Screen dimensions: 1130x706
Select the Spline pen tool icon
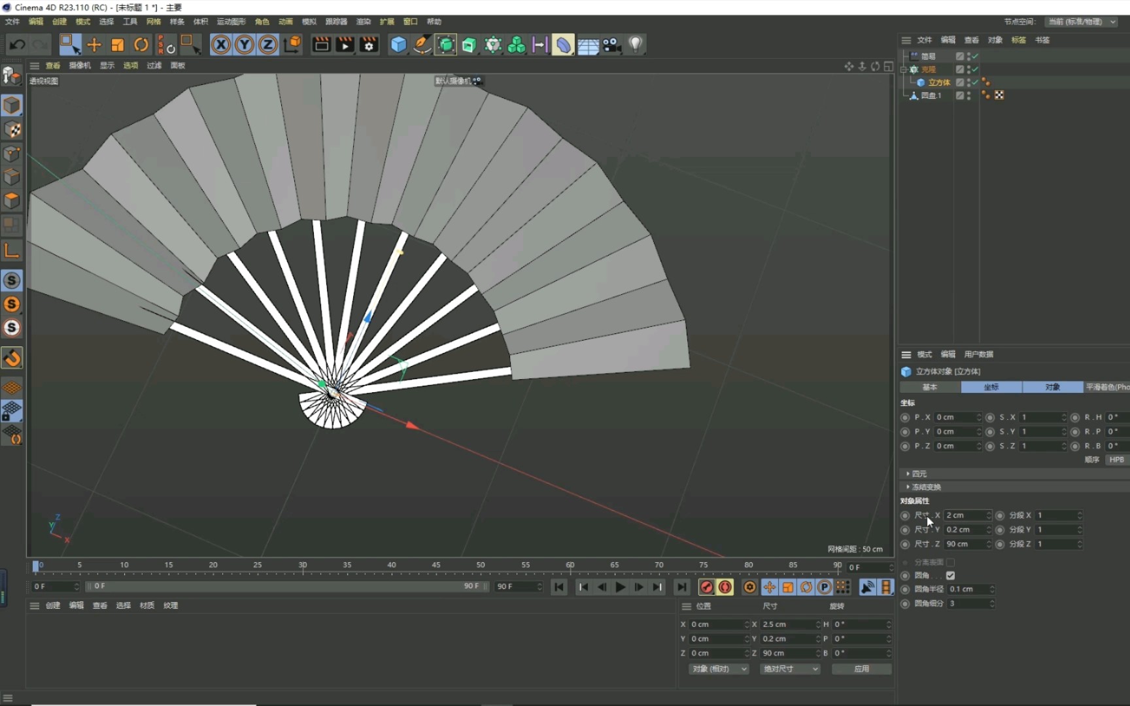(x=422, y=44)
